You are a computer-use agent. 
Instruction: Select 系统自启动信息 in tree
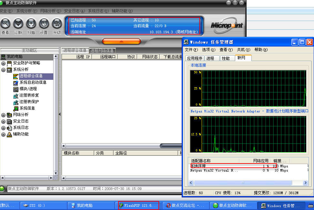point(33,82)
